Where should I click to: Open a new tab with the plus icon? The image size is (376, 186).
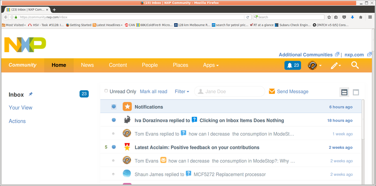coord(54,10)
